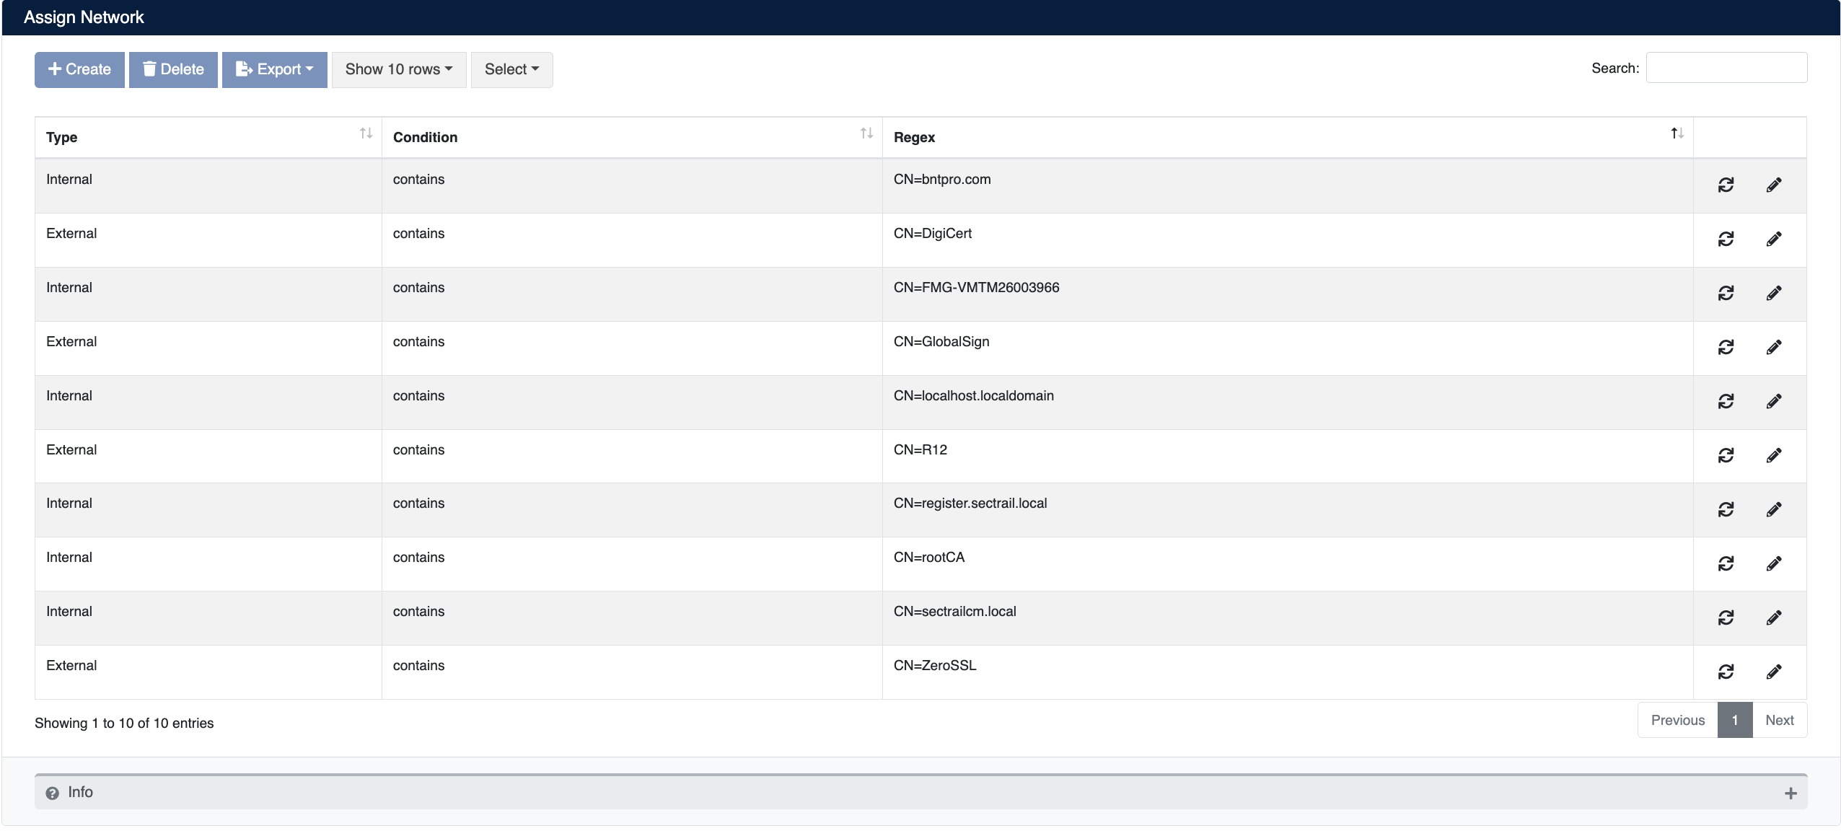Refresh the CN=rootCA rule
The width and height of the screenshot is (1841, 831).
point(1726,563)
